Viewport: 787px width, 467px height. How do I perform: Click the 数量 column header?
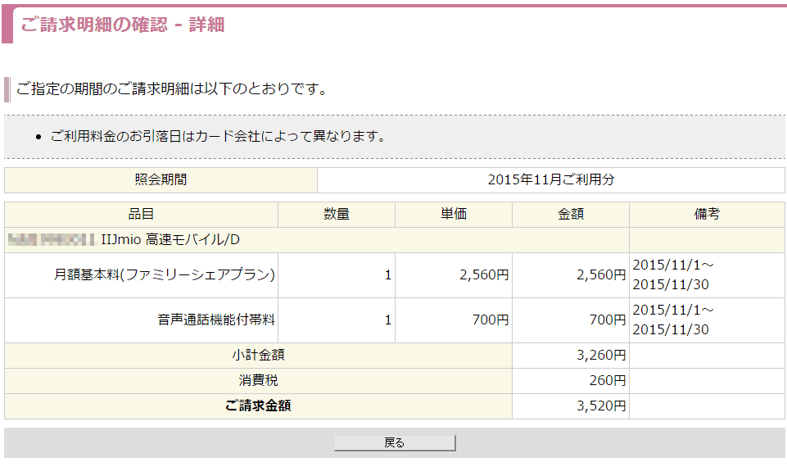(x=337, y=214)
